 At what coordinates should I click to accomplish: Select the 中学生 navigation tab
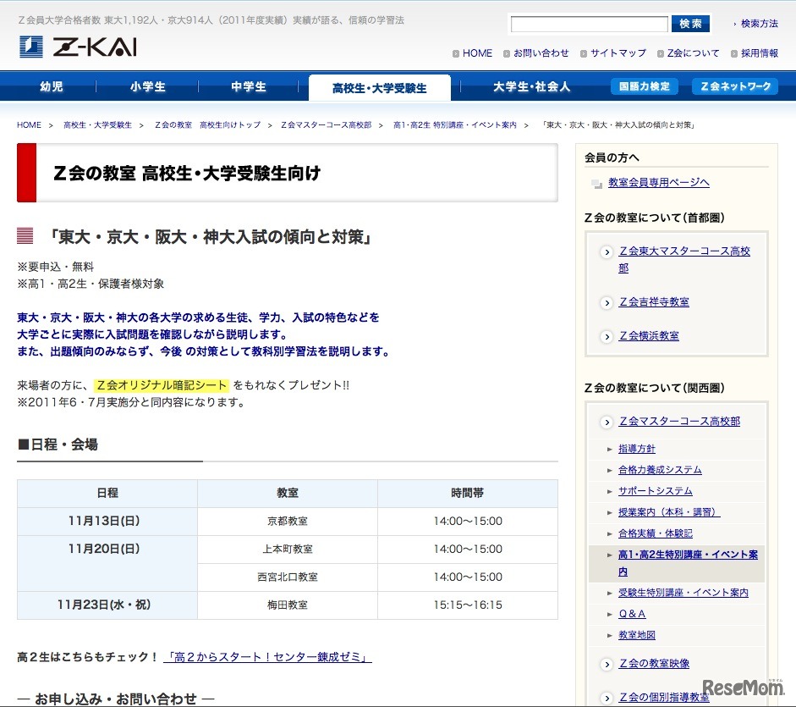248,86
